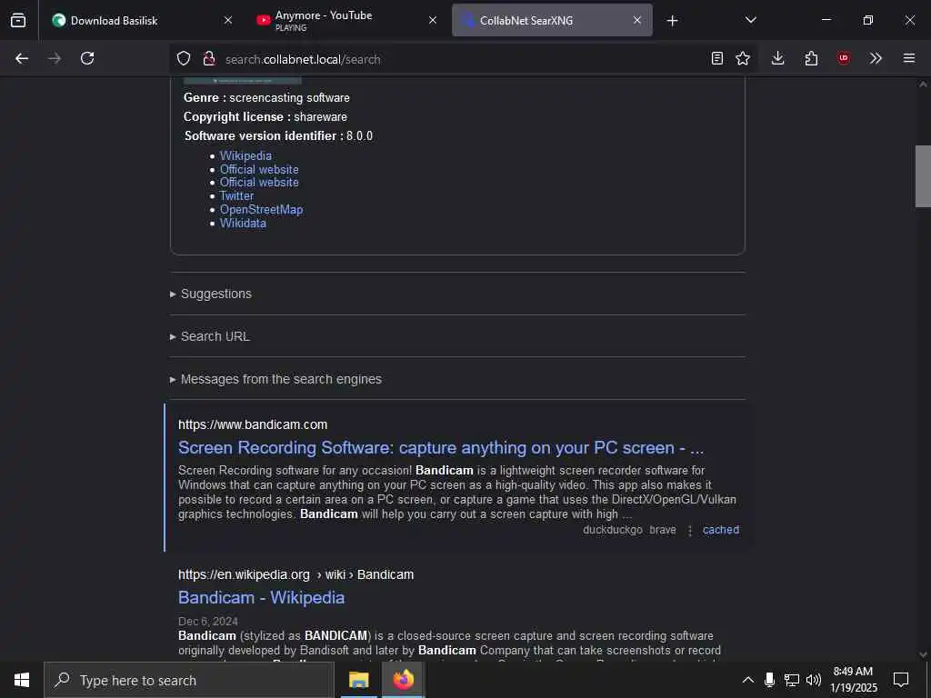Image resolution: width=931 pixels, height=698 pixels.
Task: Open the Firefox View icon
Action: 18,20
